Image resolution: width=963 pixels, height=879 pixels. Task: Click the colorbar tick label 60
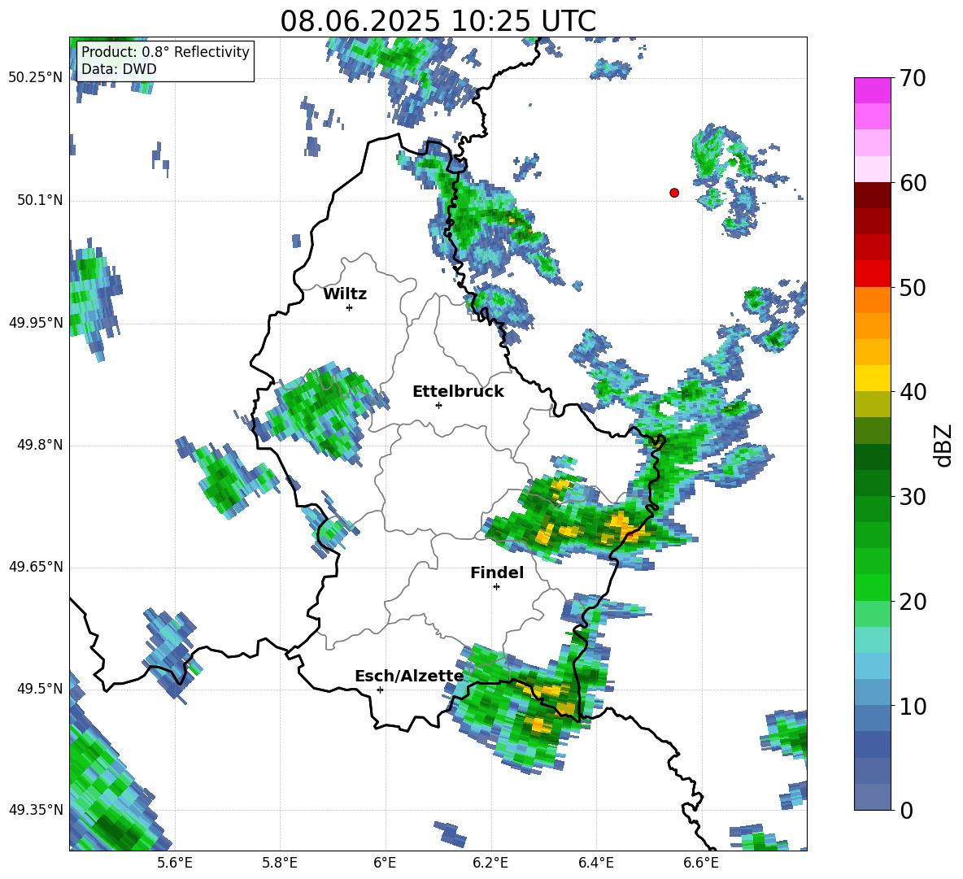click(913, 183)
